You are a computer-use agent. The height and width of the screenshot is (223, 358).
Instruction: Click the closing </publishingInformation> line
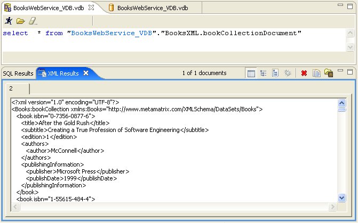click(53, 185)
